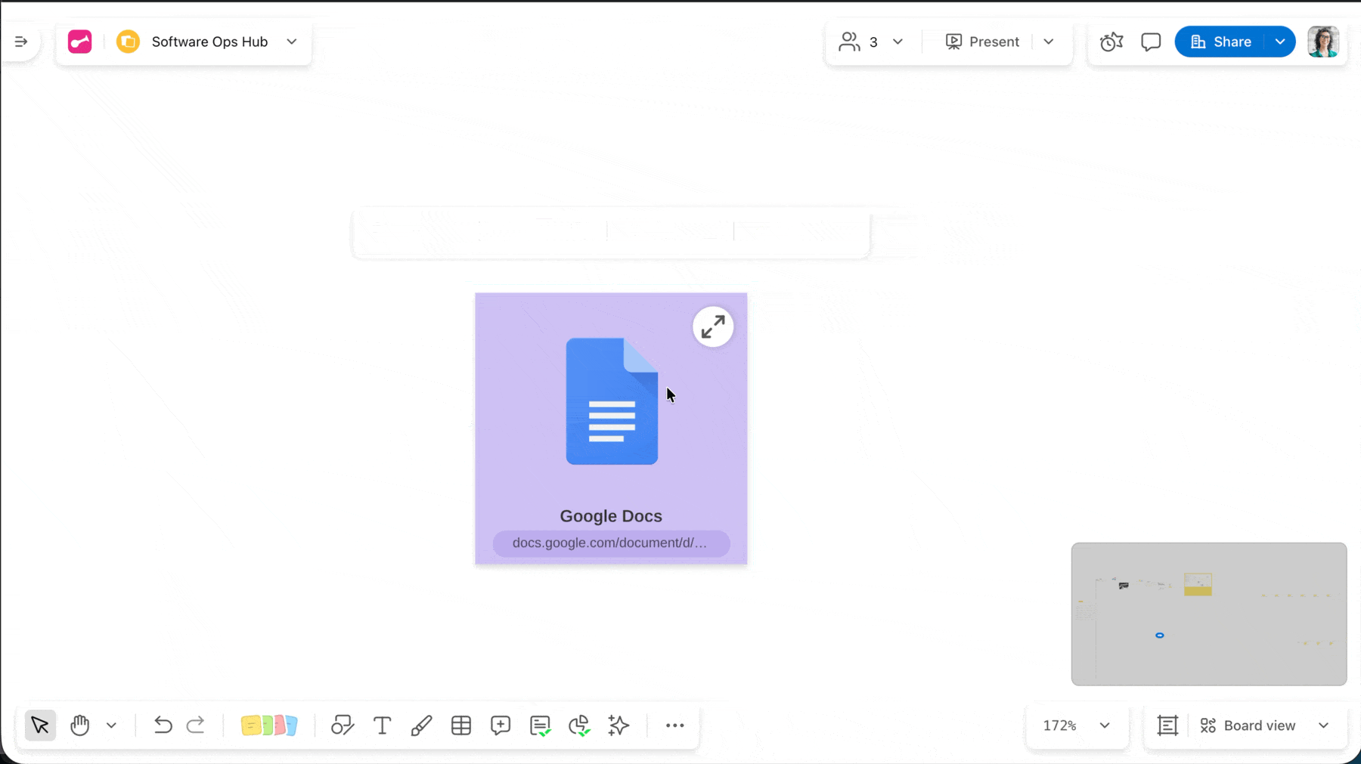Insert a table
Viewport: 1361px width, 764px height.
(460, 725)
